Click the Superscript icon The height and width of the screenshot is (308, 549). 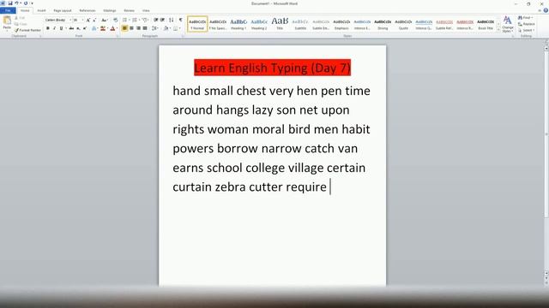click(84, 28)
